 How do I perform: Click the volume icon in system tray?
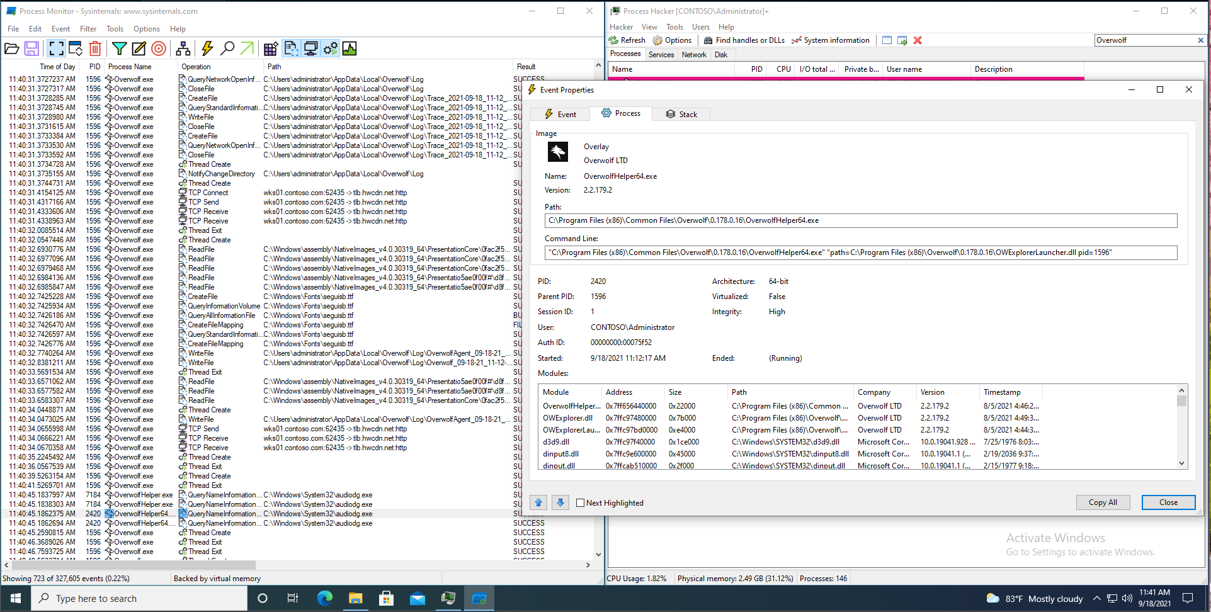(x=1127, y=599)
